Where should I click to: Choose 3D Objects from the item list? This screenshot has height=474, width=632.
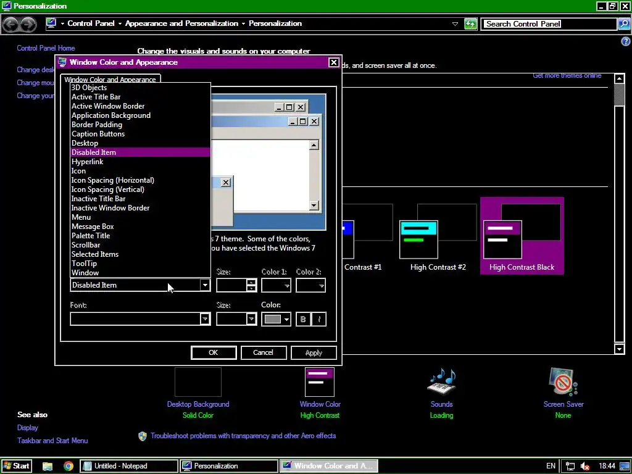pos(140,88)
